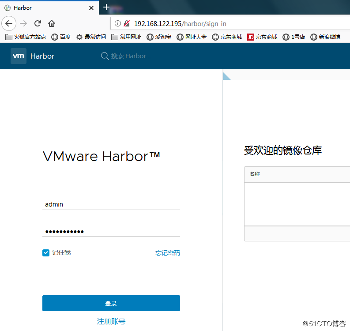The width and height of the screenshot is (350, 331).
Task: Open the 百度 bookmark
Action: click(x=61, y=37)
